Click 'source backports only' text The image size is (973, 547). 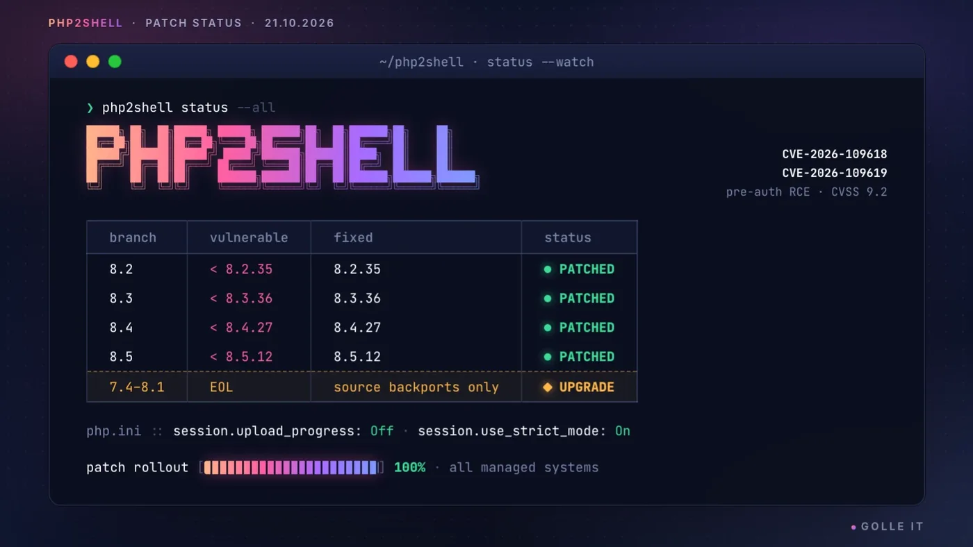click(416, 387)
